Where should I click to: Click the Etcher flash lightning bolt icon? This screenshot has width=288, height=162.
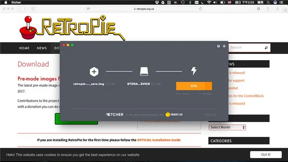pos(194,71)
